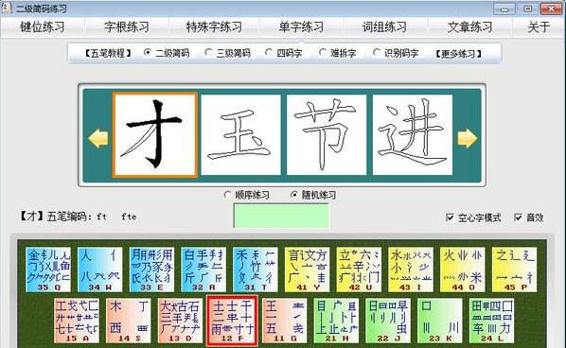Close the 二级简码练习 window
The image size is (566, 348).
point(551,9)
